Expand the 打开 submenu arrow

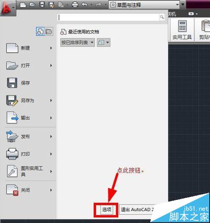[x=51, y=66]
